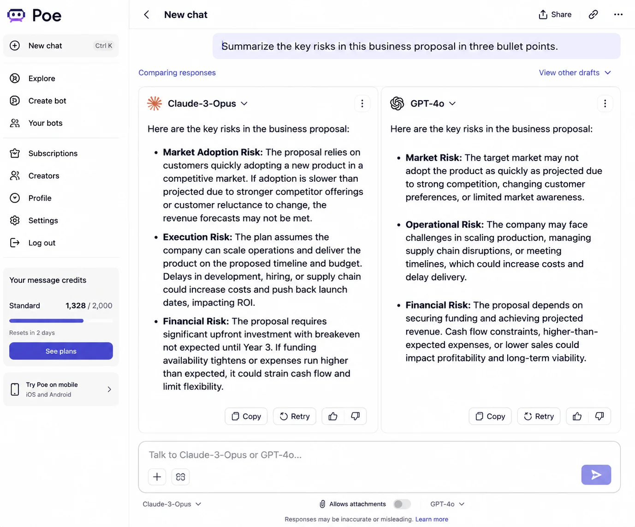Click the Market Risk heading in GPT-4o response
Image resolution: width=635 pixels, height=527 pixels.
tap(433, 158)
